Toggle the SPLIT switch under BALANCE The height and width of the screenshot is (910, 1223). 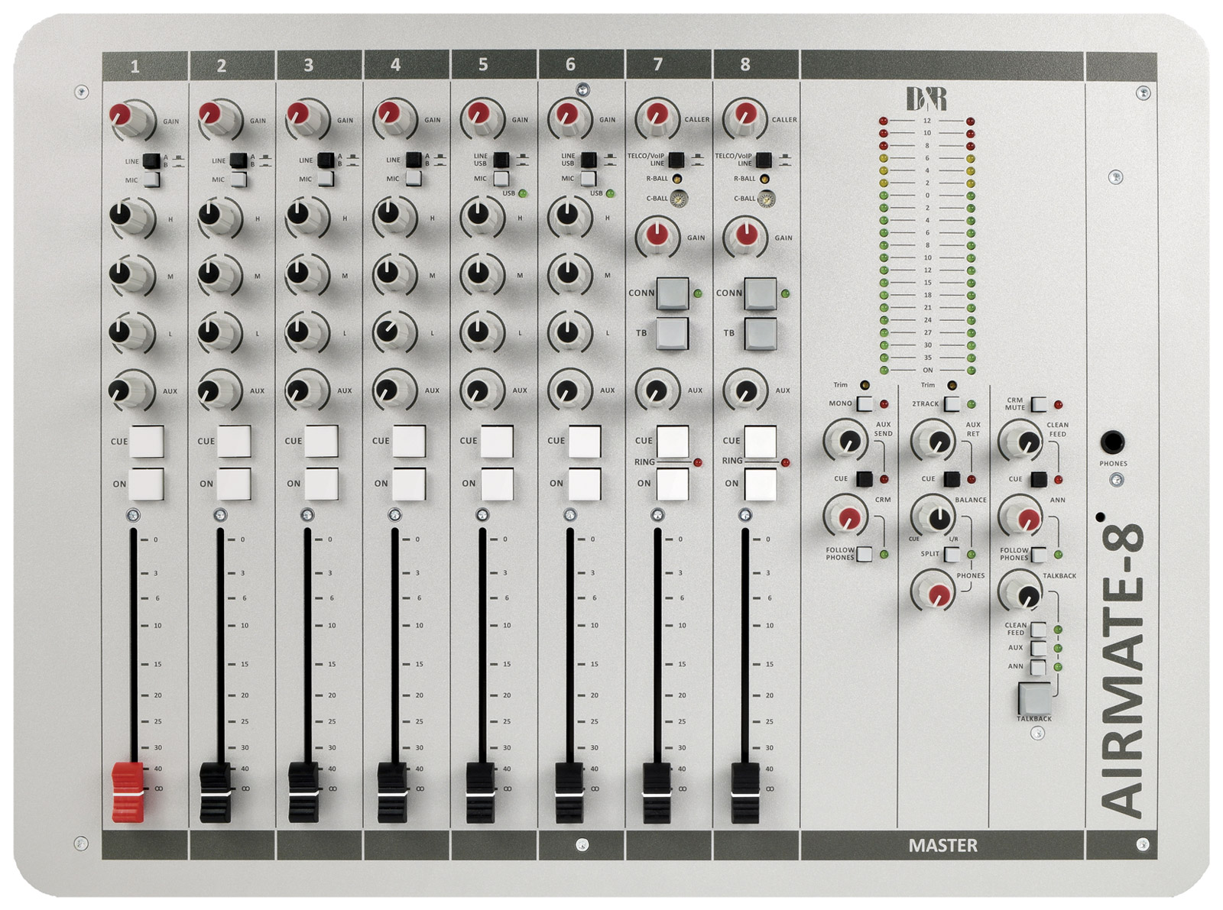click(952, 554)
